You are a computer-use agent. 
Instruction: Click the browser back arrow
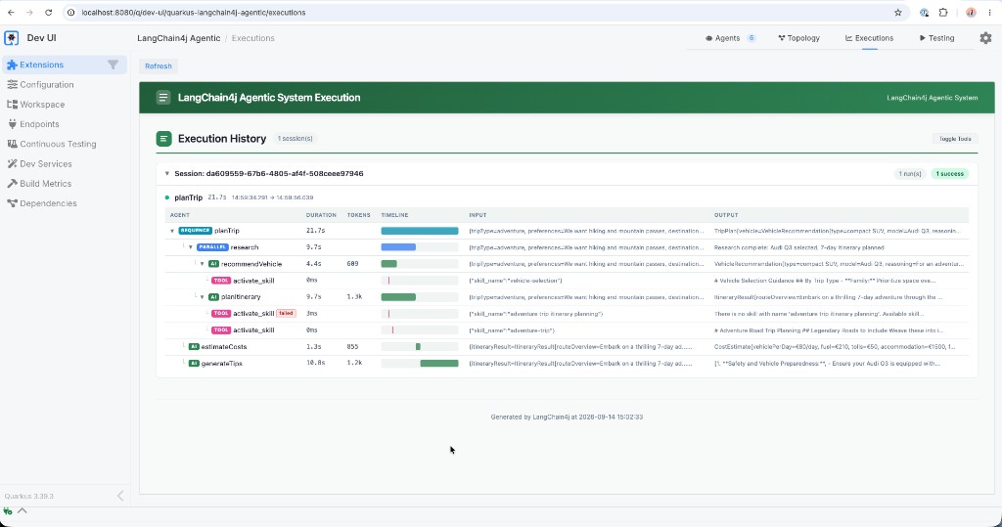tap(11, 12)
